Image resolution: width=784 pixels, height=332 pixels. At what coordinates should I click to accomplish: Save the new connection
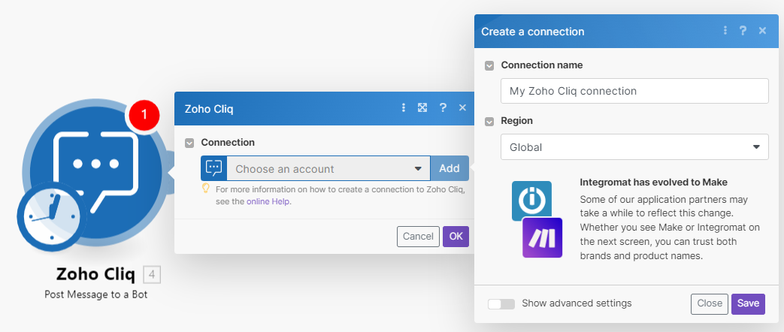(x=748, y=303)
